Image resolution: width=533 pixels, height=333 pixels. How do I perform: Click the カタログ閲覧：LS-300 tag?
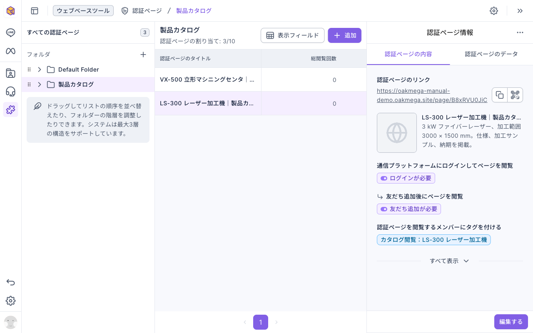(433, 240)
